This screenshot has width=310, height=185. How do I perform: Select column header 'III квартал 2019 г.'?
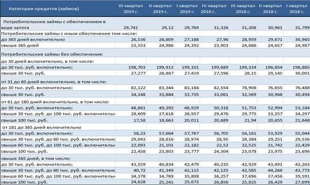(x=131, y=9)
